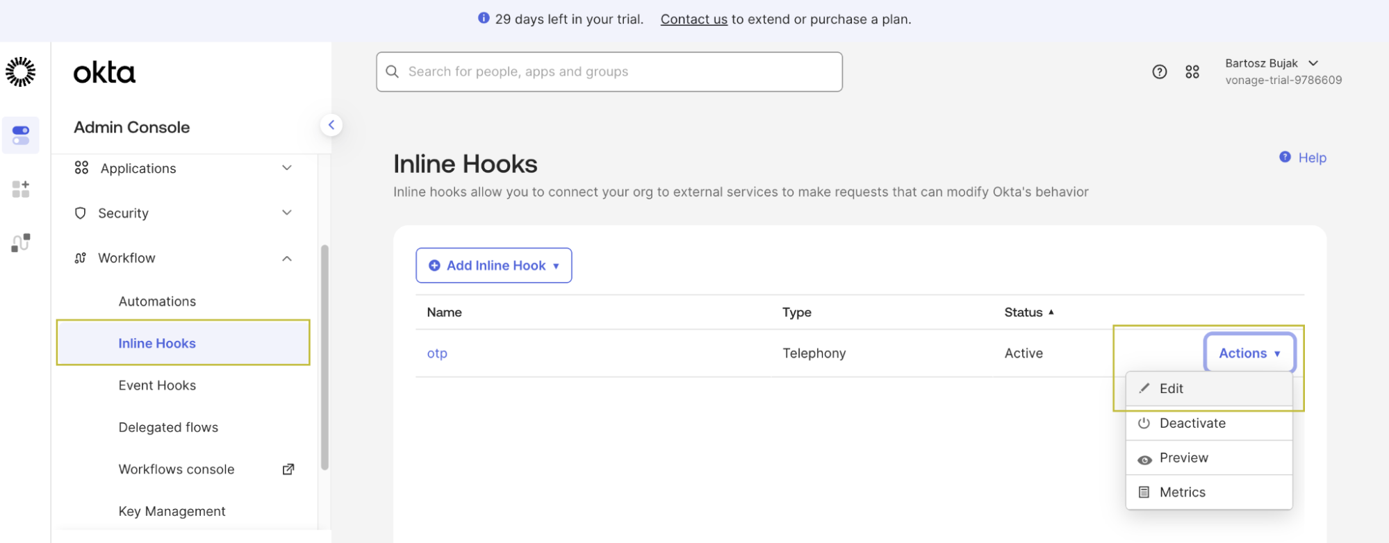Open the Add Inline Hook dropdown

tap(494, 265)
